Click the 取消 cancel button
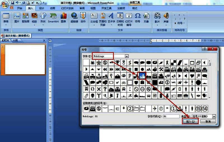The height and width of the screenshot is (142, 224). tap(207, 122)
